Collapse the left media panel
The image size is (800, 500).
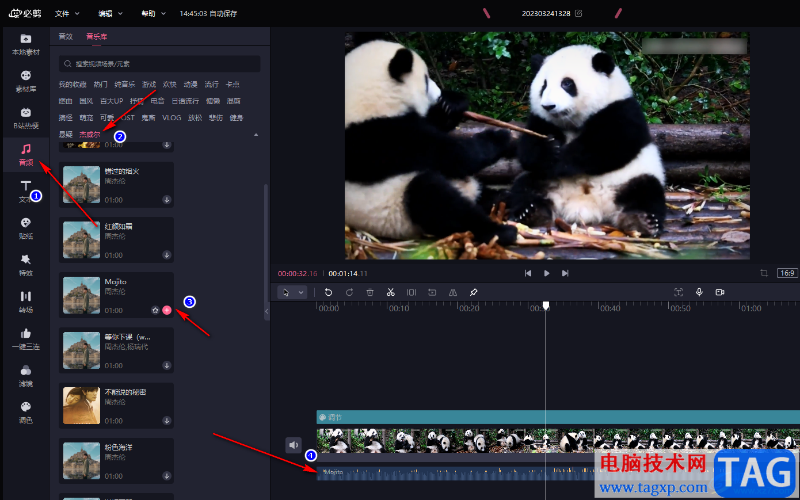click(x=266, y=311)
